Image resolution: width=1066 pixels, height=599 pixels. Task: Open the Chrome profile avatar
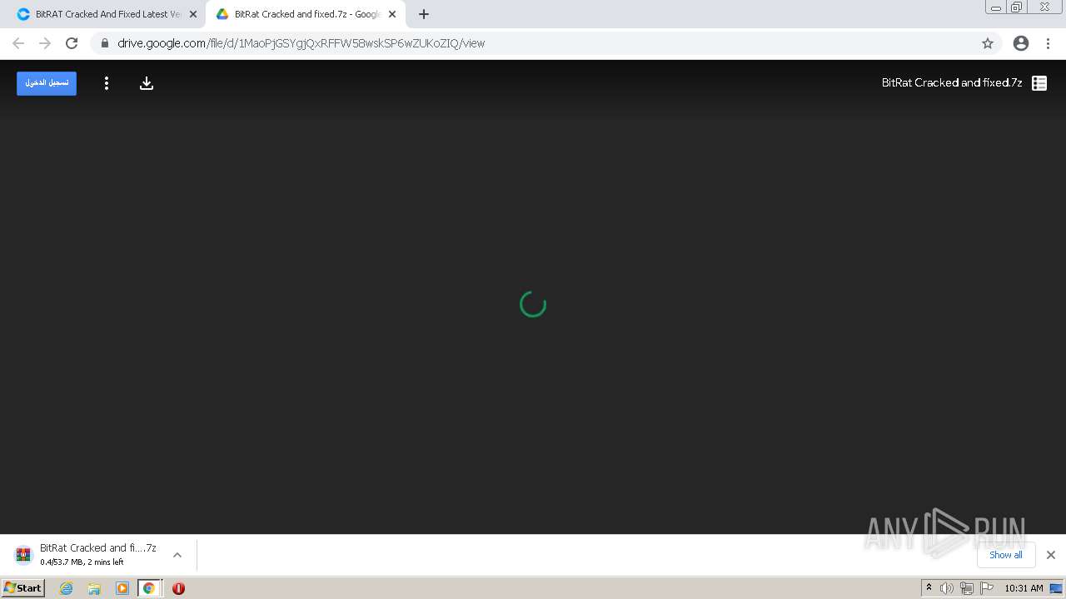[x=1021, y=43]
